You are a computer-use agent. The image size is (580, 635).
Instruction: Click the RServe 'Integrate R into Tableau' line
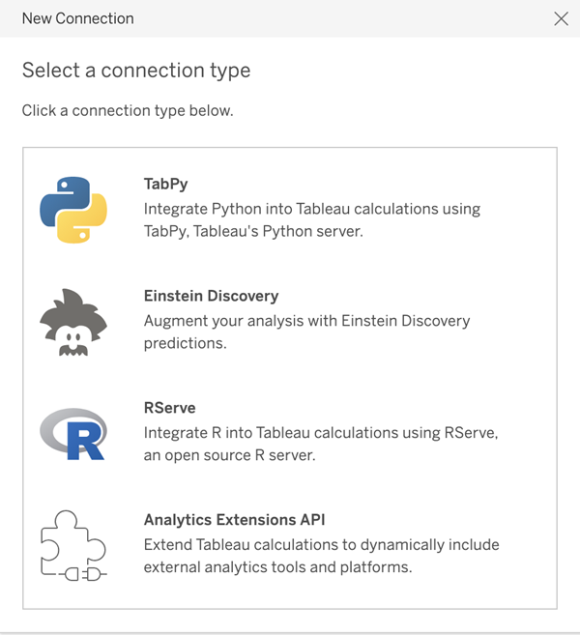coord(320,434)
